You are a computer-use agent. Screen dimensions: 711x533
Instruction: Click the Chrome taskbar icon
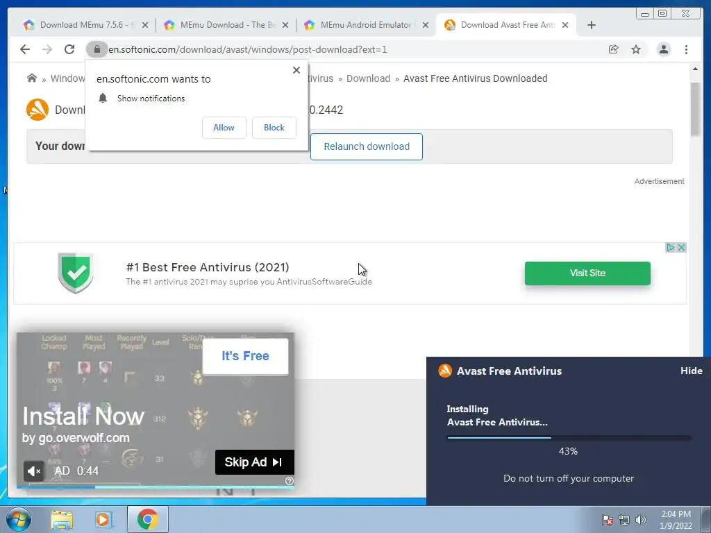[x=148, y=519]
